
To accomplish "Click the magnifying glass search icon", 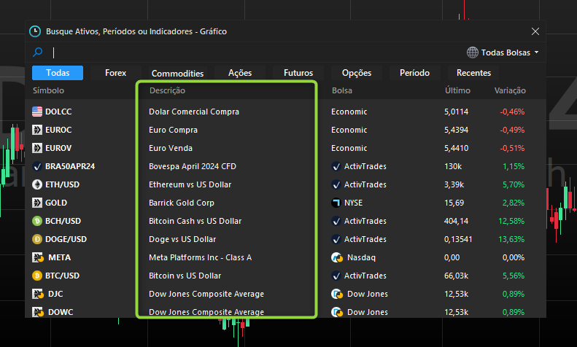I will pos(38,52).
